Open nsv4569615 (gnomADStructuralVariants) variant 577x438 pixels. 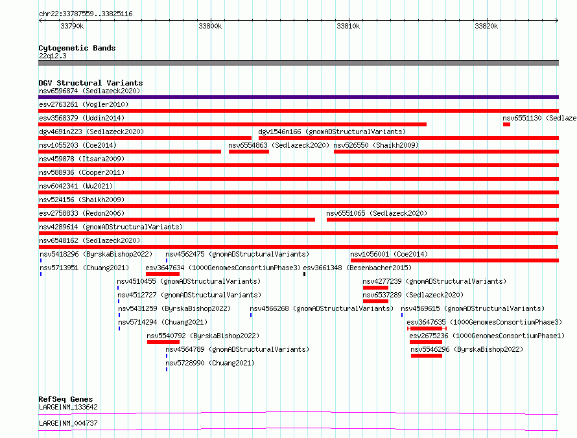pyautogui.click(x=473, y=308)
